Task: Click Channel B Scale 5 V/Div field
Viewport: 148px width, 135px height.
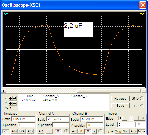Action: pyautogui.click(x=92, y=119)
